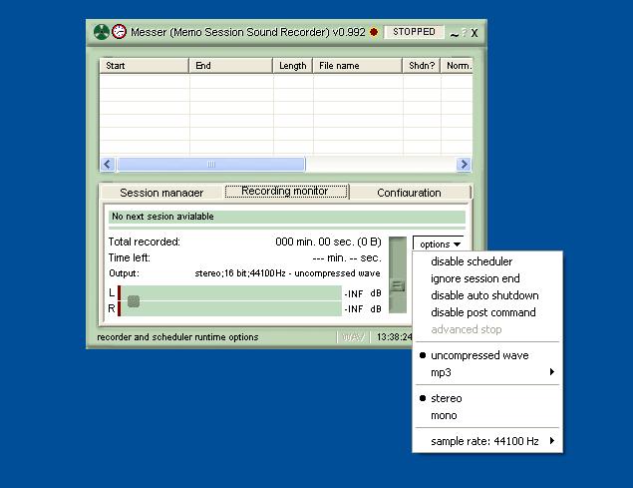Sort sessions by End column

[231, 66]
